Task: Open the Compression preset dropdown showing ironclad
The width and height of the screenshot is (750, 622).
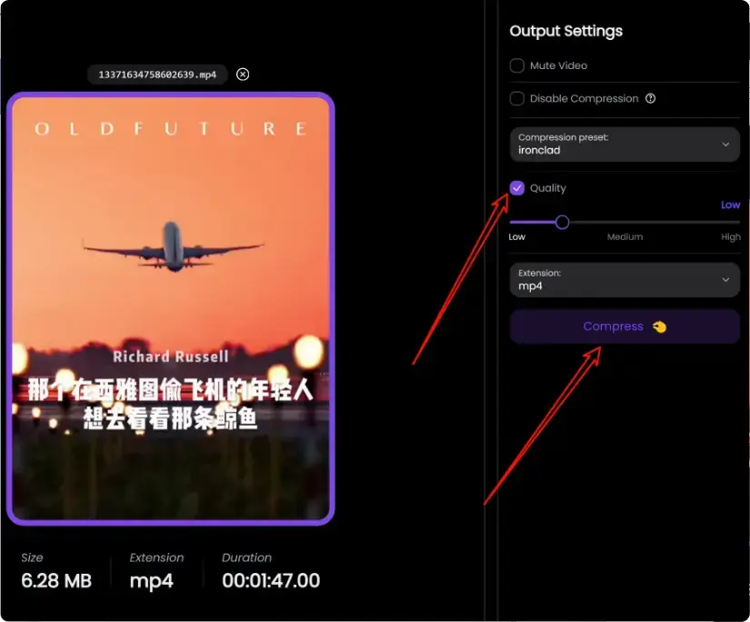Action: pyautogui.click(x=625, y=144)
